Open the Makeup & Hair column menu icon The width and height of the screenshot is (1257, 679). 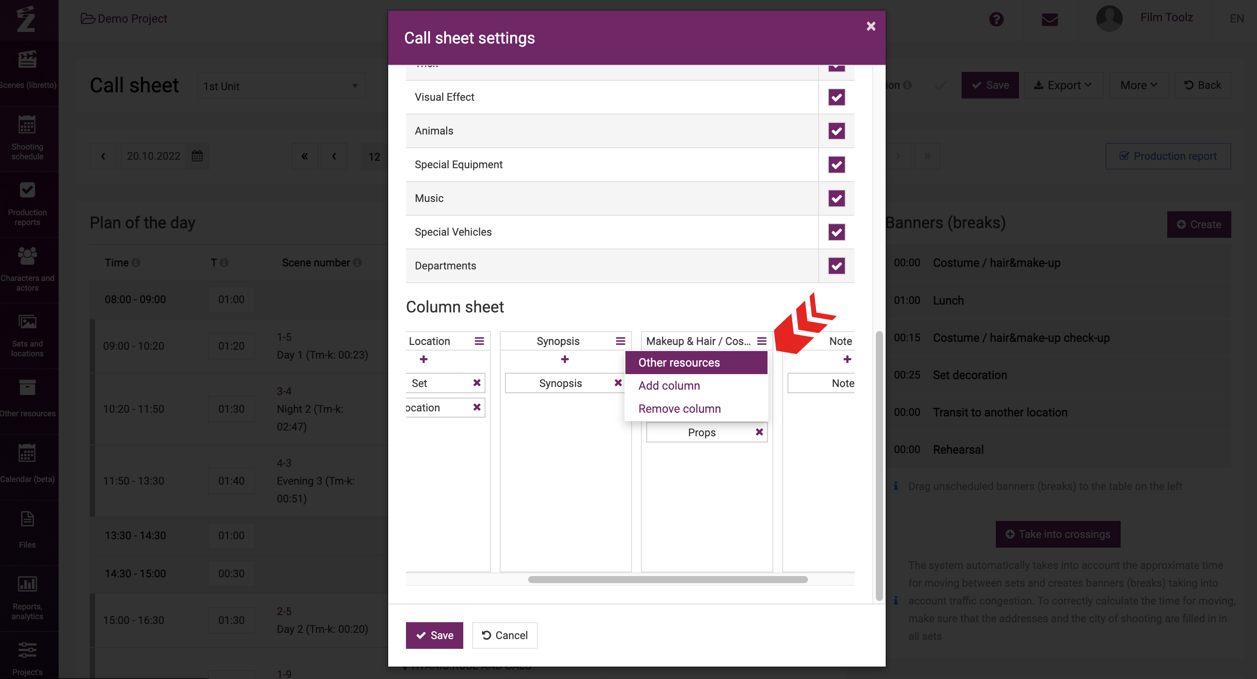[x=762, y=341]
